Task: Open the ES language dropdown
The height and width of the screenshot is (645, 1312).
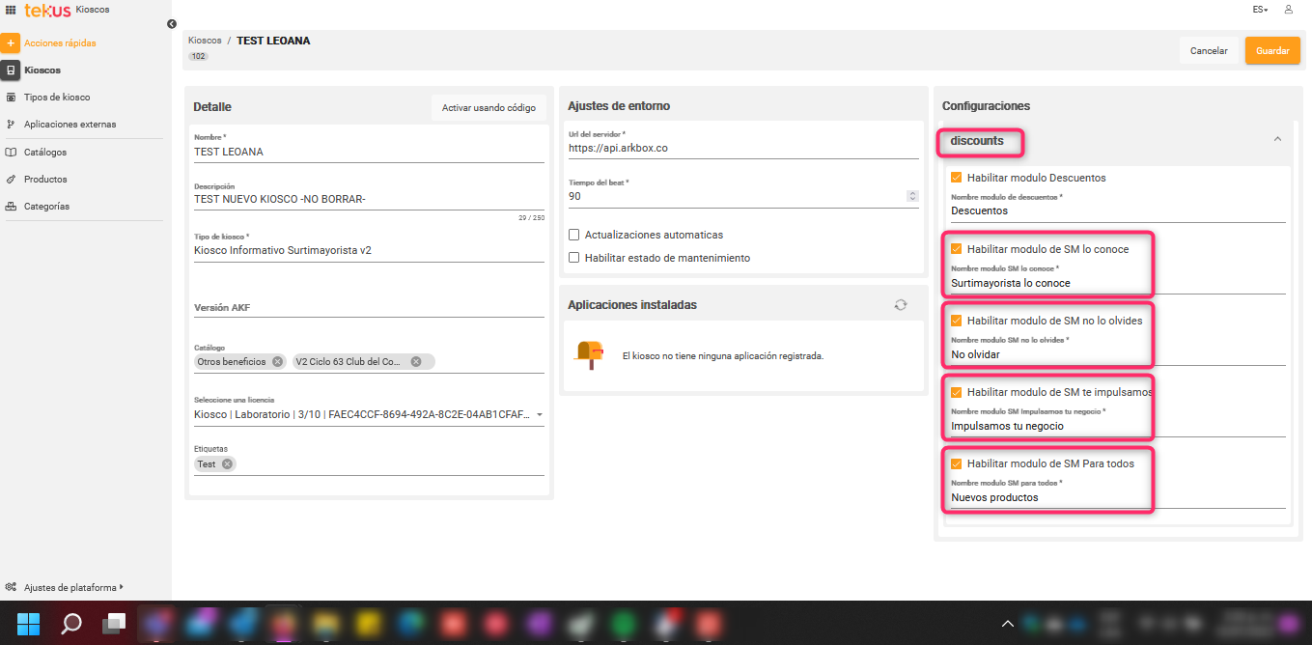Action: [x=1260, y=10]
